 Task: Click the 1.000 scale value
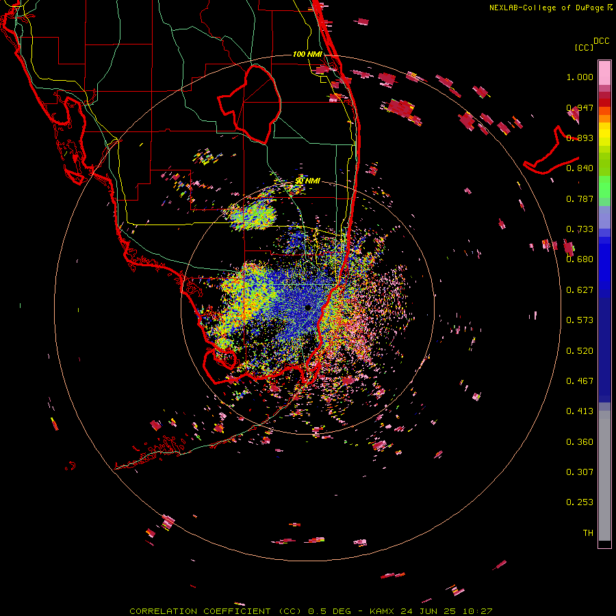point(580,77)
